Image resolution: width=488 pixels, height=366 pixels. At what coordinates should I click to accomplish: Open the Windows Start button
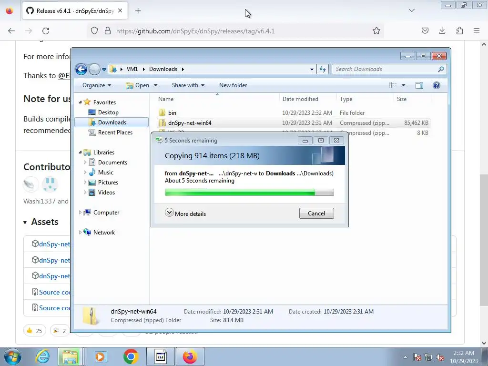12,356
